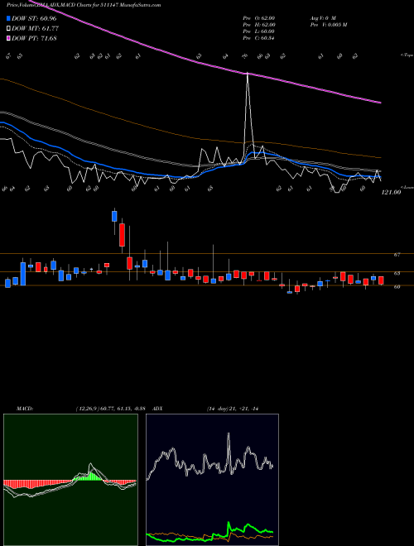414x546 pixels.
Task: Click the 'Pre O: 62.00' open value
Action: point(259,17)
